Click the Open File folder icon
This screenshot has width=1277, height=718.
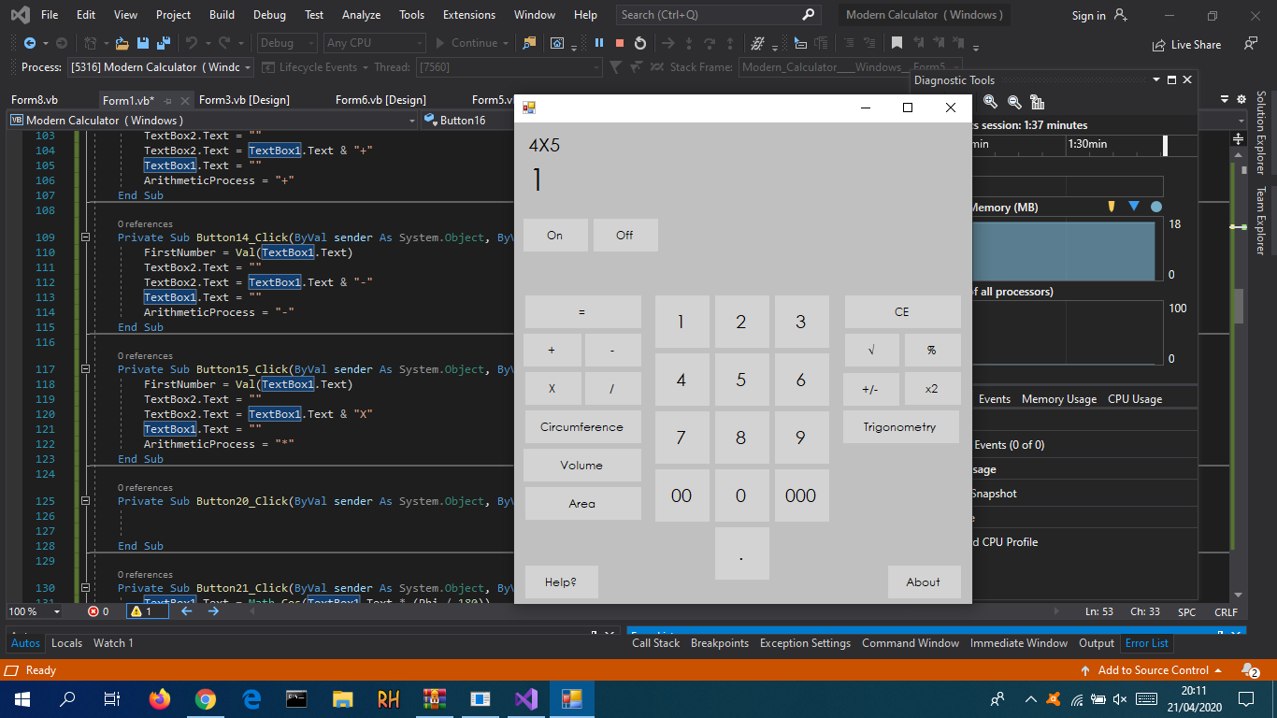coord(122,43)
